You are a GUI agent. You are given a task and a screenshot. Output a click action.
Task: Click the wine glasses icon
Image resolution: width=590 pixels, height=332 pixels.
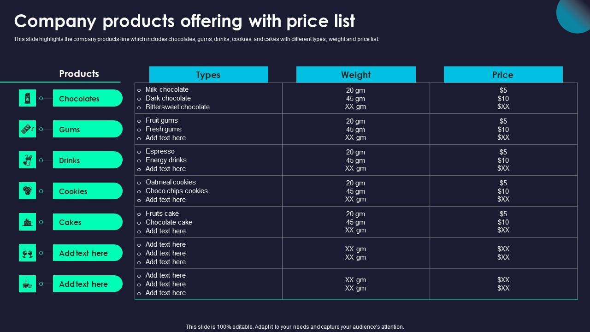coord(27,253)
